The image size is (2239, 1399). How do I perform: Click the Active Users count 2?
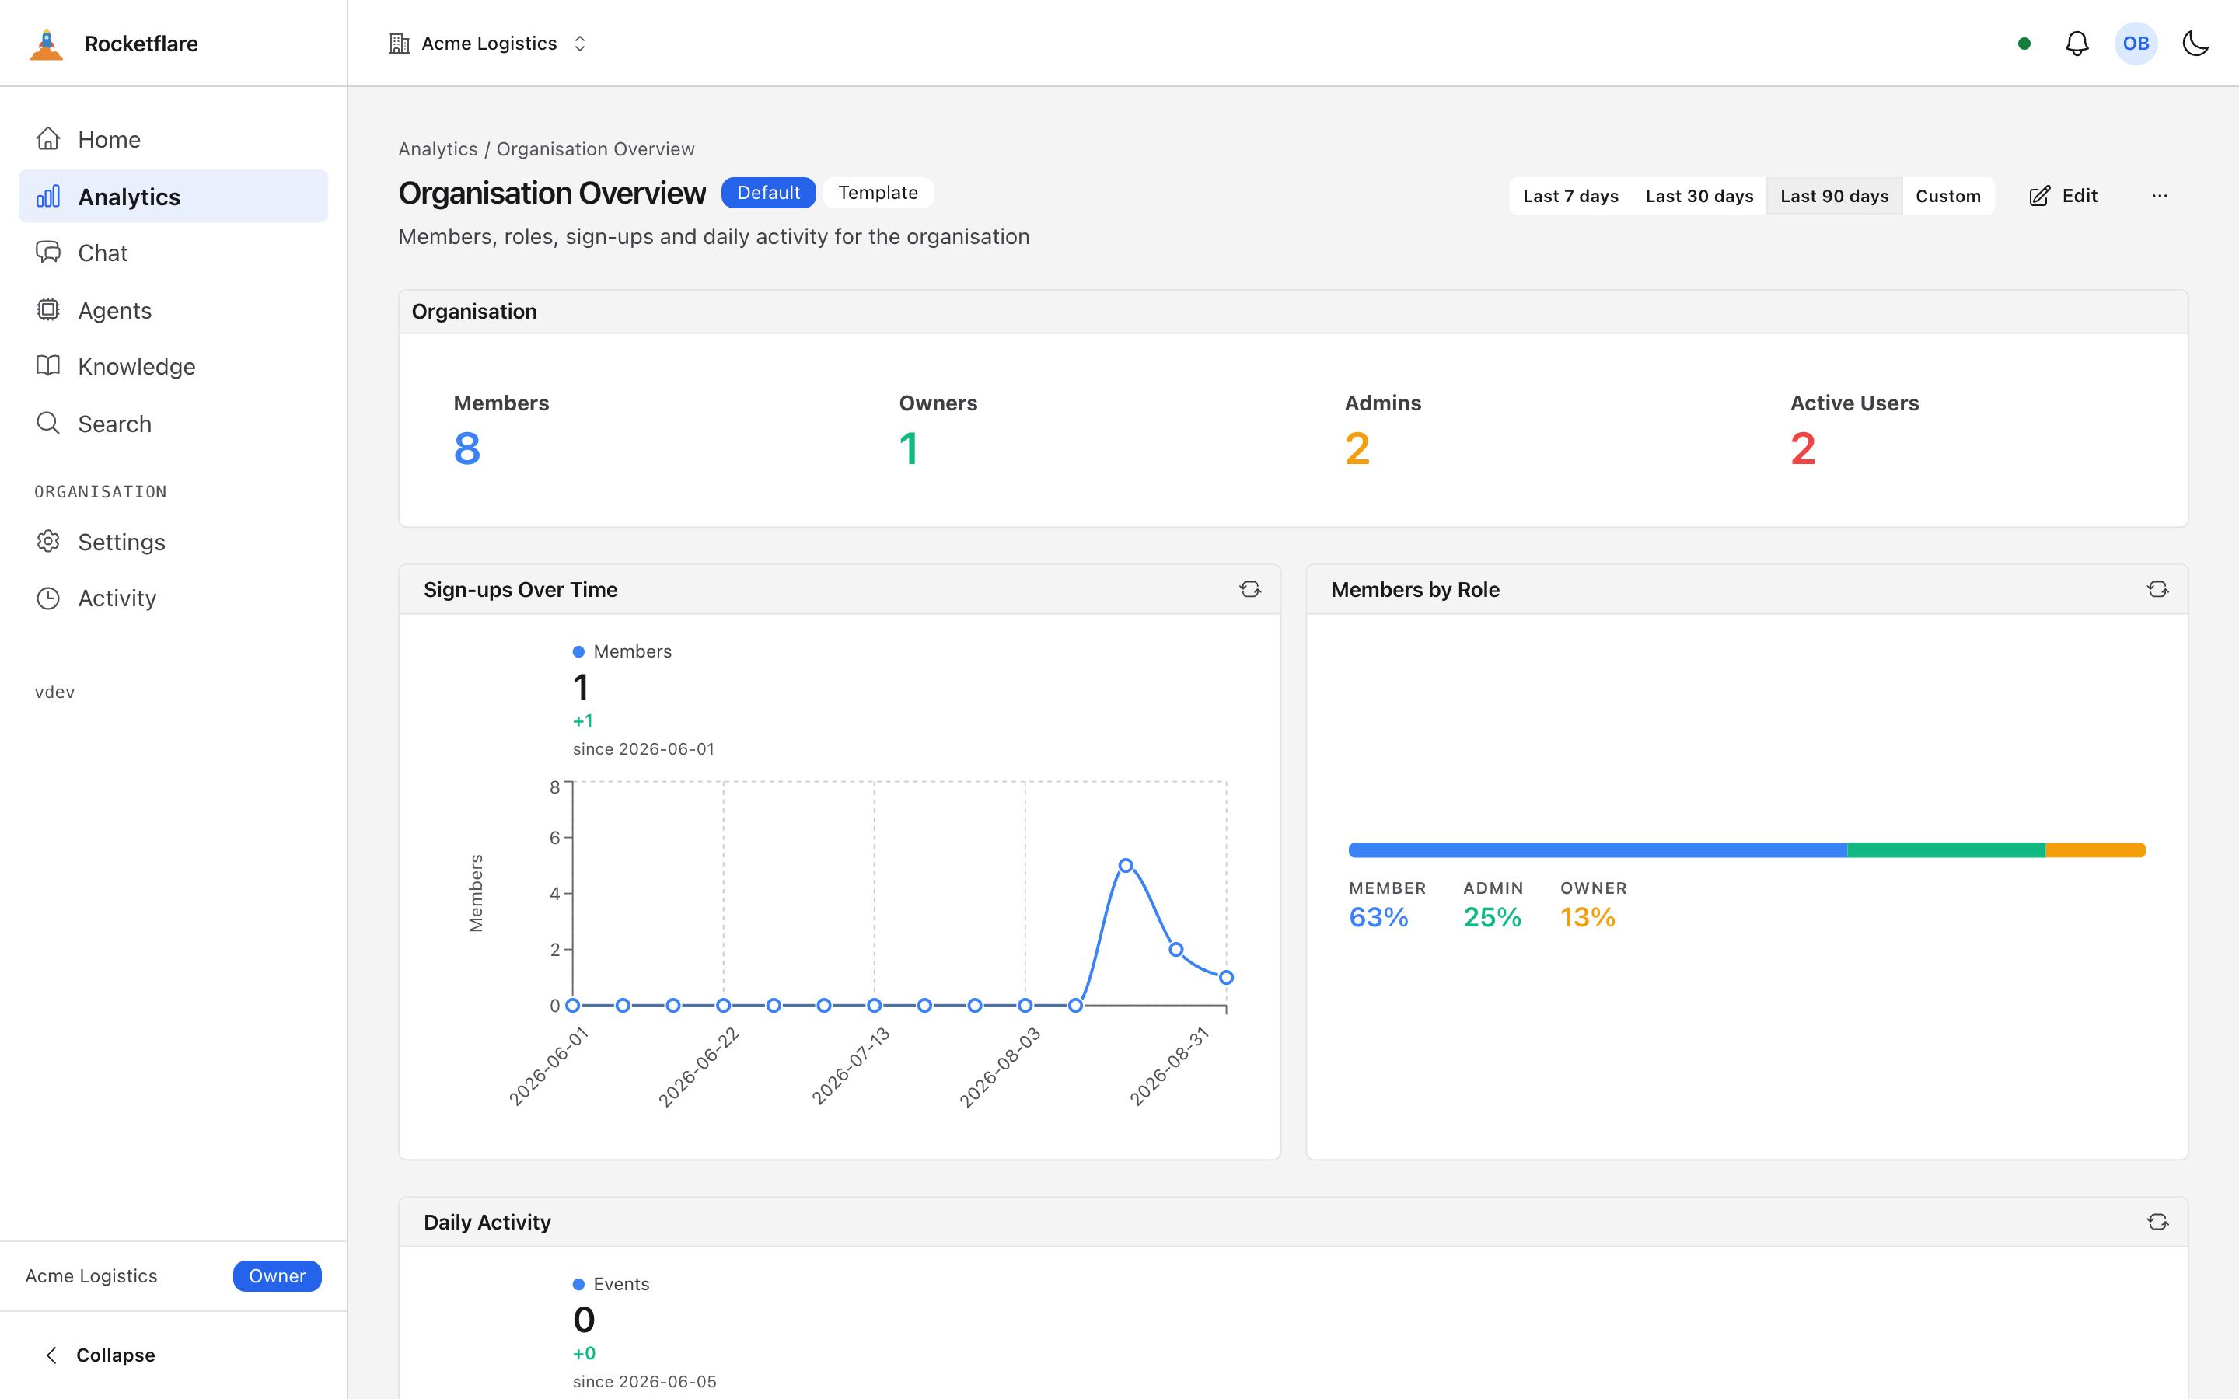pyautogui.click(x=1803, y=448)
